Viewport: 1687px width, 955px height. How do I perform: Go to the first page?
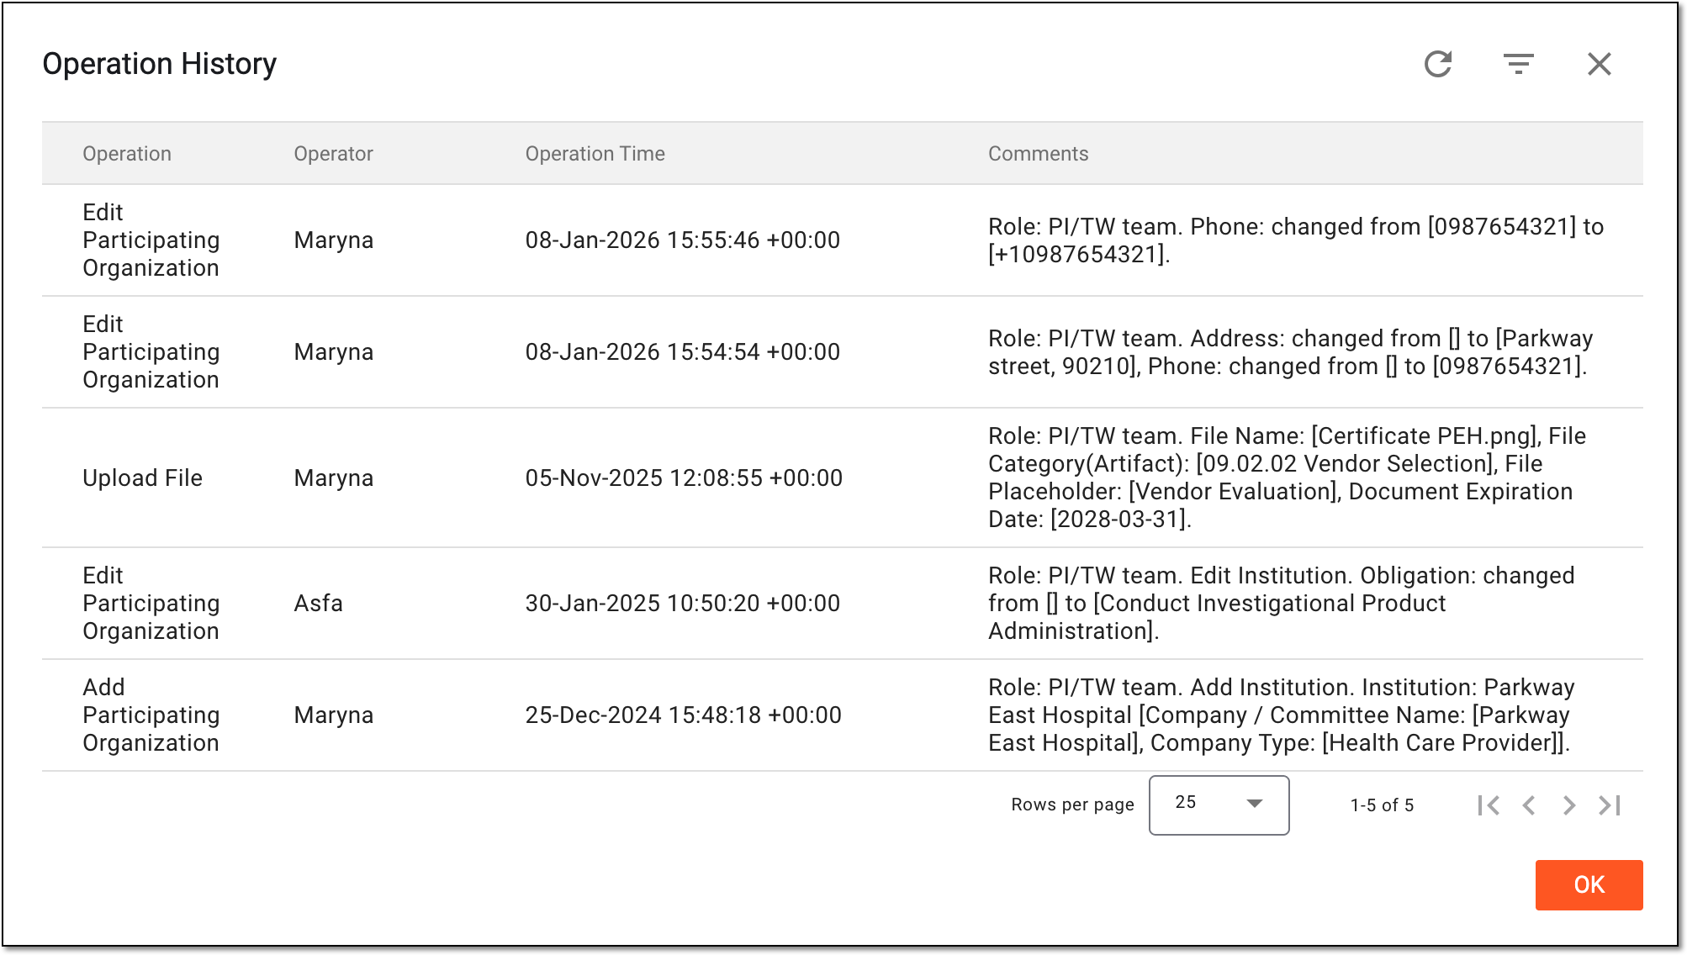coord(1489,805)
